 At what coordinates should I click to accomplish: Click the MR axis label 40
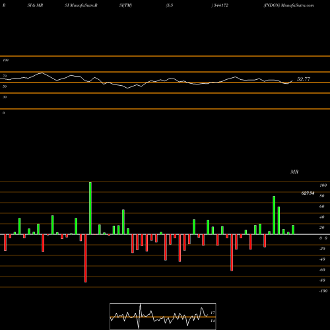coord(322,217)
